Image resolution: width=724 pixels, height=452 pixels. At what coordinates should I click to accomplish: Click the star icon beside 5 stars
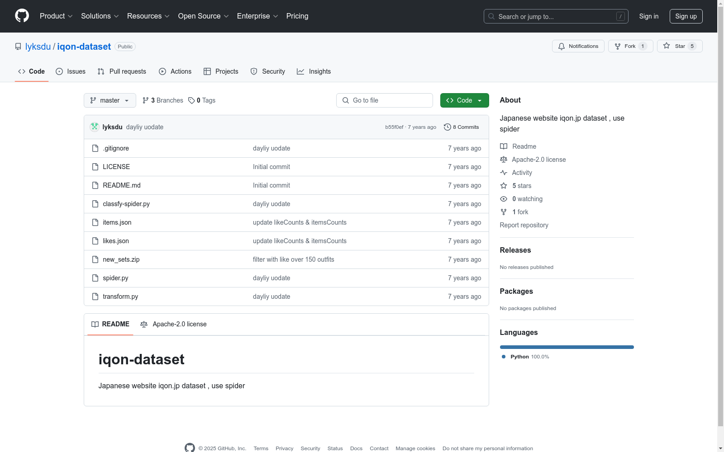tap(504, 186)
